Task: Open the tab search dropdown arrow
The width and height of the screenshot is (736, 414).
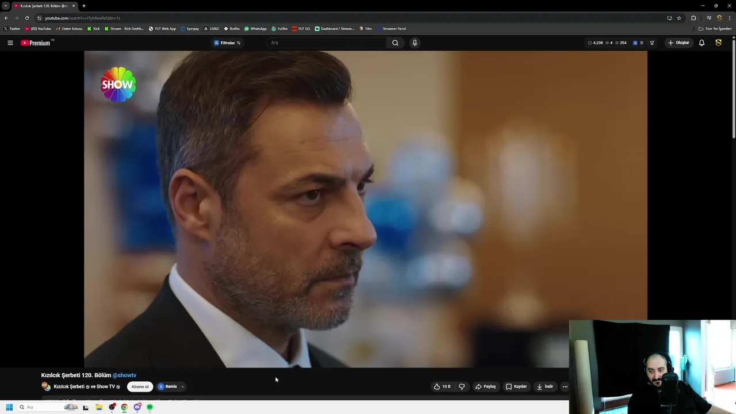Action: pyautogui.click(x=6, y=6)
